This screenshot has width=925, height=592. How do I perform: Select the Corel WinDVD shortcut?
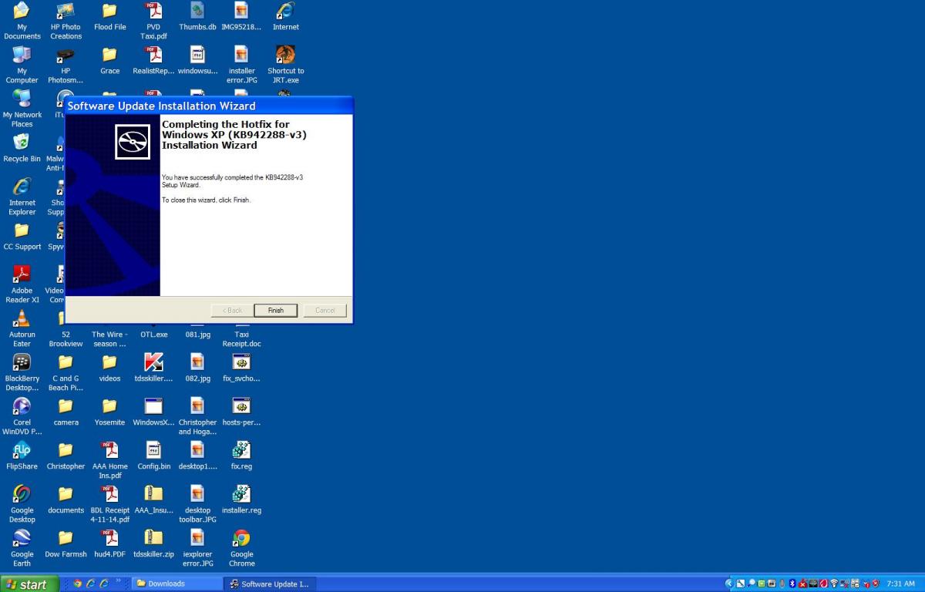[22, 416]
